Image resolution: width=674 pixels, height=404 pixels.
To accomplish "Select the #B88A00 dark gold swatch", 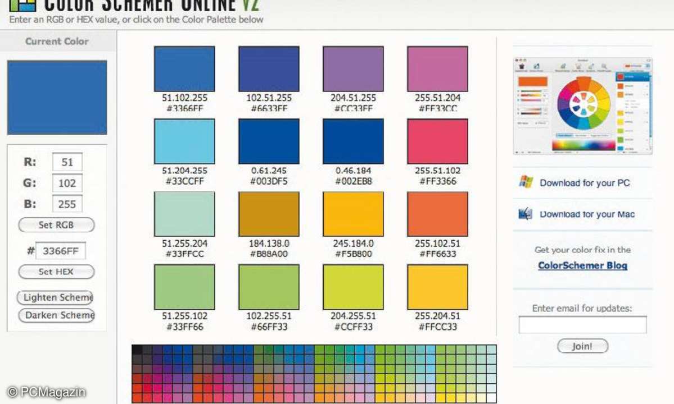I will click(269, 214).
